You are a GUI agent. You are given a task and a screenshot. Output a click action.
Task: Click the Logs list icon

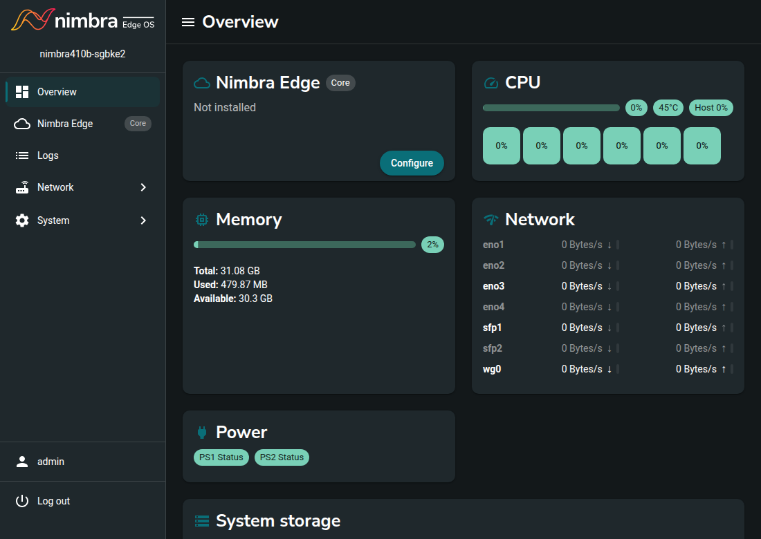pyautogui.click(x=22, y=155)
